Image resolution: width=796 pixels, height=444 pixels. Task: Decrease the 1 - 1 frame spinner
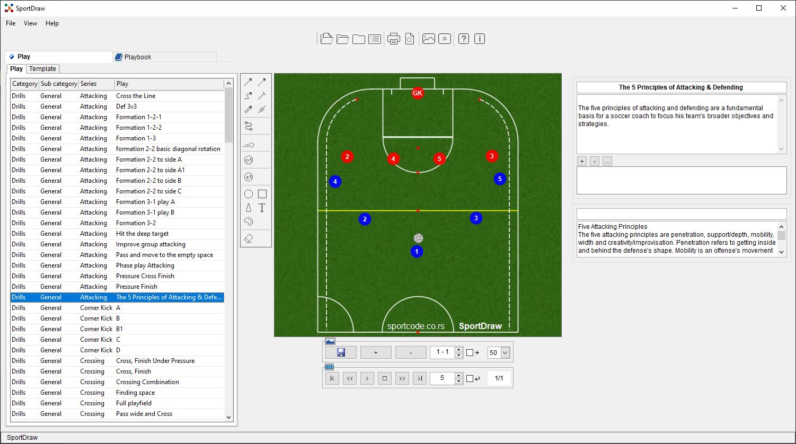click(458, 355)
